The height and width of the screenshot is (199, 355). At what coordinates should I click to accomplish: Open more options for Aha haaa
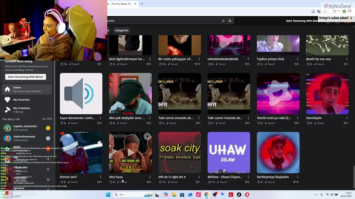tap(150, 177)
